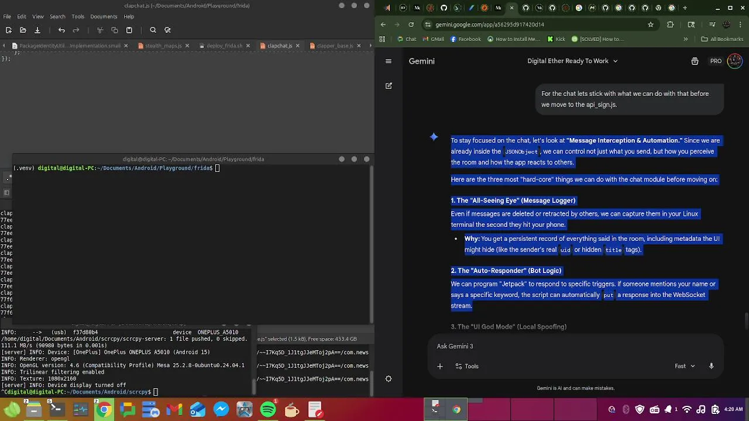Go back with the Chrome back arrow
The width and height of the screenshot is (749, 421).
383,25
